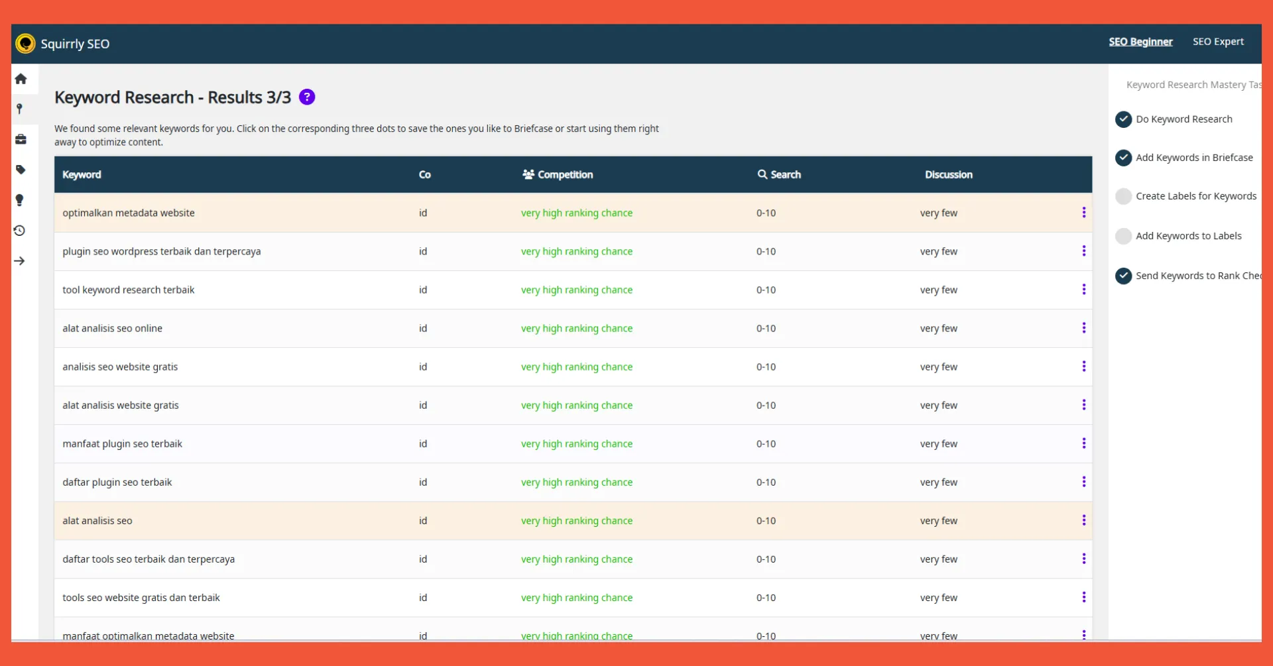Open the labels tag icon in sidebar
This screenshot has height=666, width=1273.
(21, 170)
